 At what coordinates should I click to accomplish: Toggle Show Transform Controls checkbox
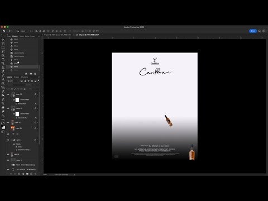pos(31,31)
